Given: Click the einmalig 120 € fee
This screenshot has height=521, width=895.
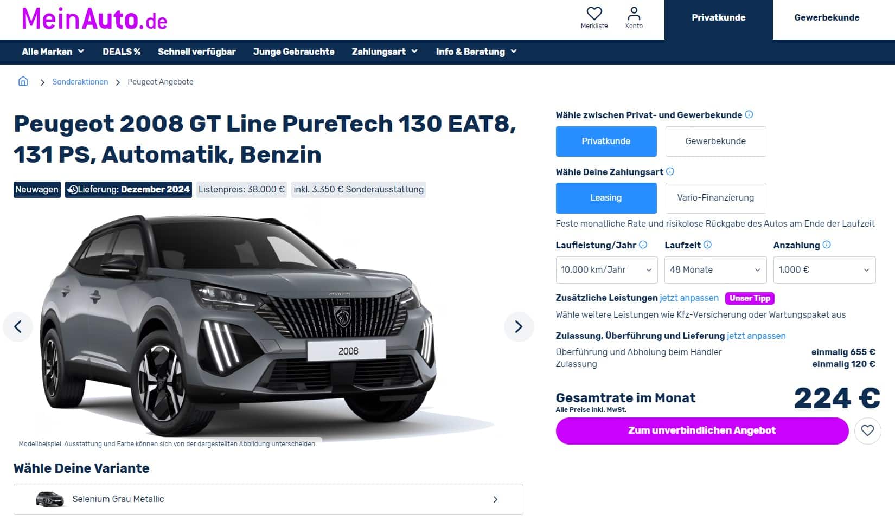Looking at the screenshot, I should [x=843, y=364].
